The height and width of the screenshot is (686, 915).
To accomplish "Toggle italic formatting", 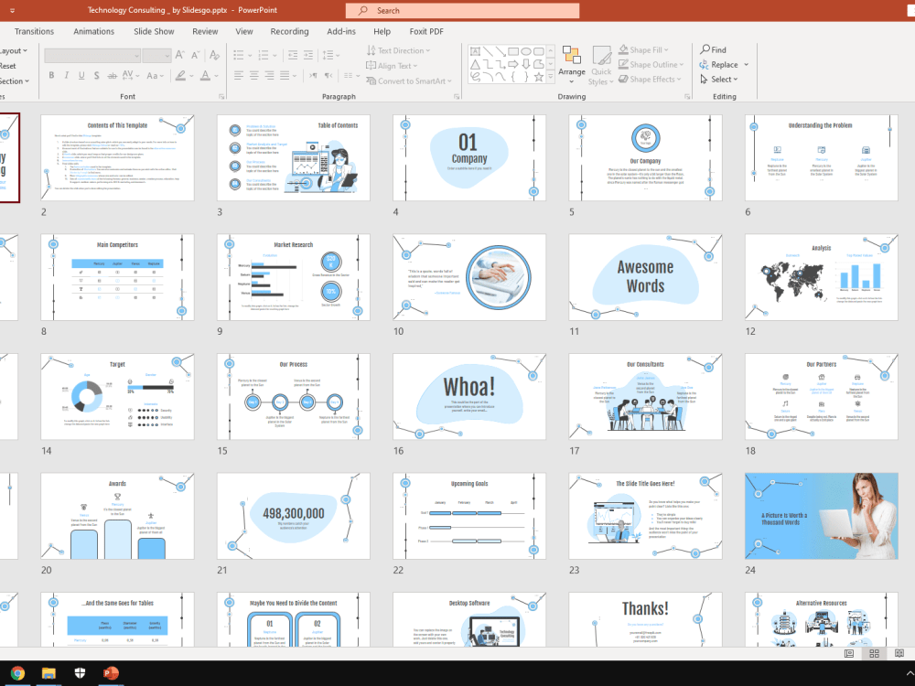I will pos(65,74).
